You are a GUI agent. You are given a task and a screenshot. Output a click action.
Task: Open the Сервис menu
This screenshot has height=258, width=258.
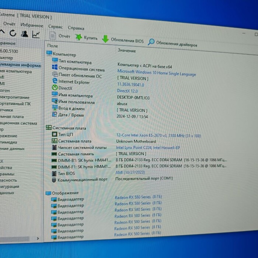pos(55,27)
